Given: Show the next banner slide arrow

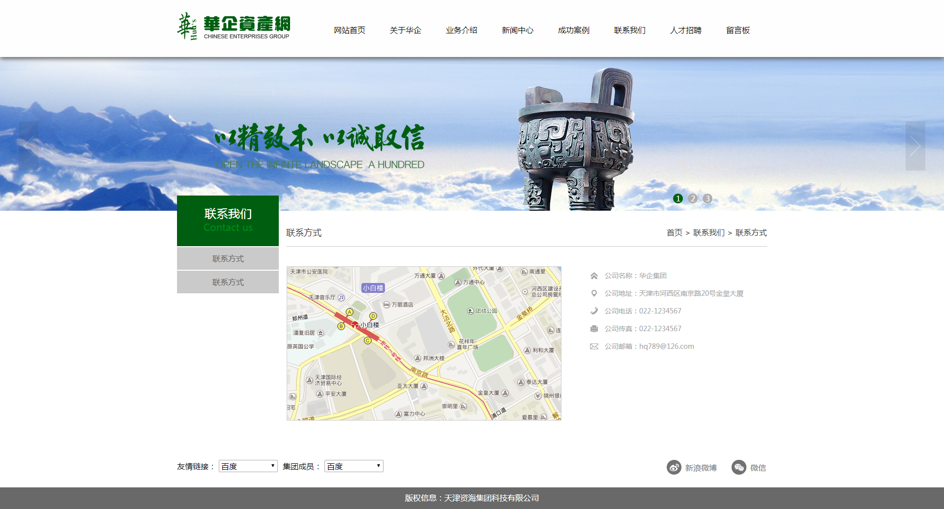Looking at the screenshot, I should pyautogui.click(x=915, y=146).
